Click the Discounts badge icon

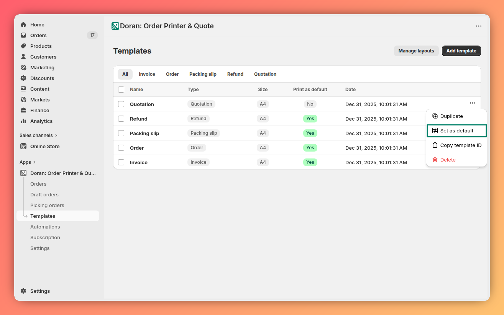pos(23,78)
